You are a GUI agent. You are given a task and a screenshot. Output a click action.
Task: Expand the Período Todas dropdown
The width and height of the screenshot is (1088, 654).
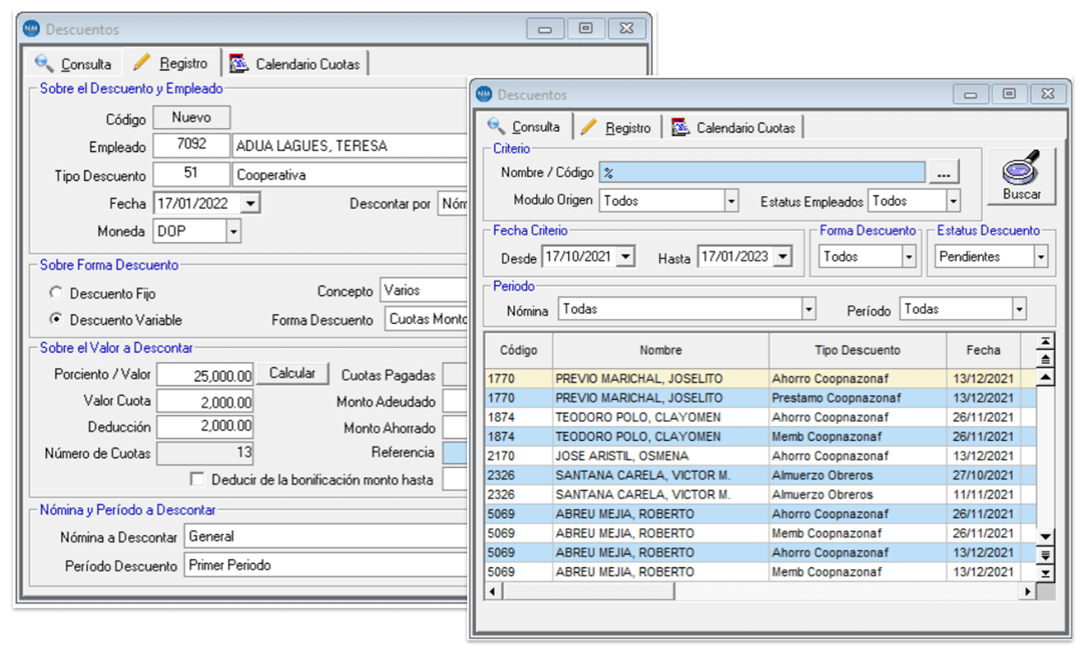coord(1018,309)
